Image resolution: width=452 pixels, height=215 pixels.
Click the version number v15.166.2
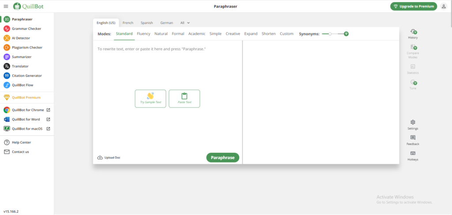(x=11, y=211)
